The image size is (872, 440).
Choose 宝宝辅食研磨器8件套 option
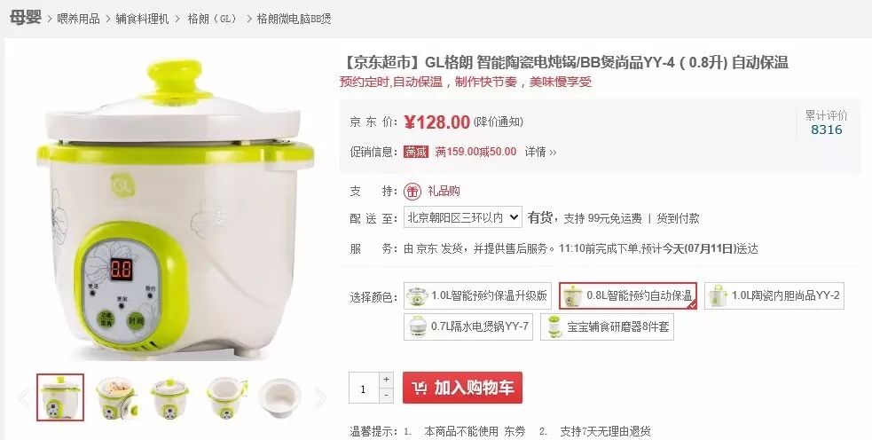[x=608, y=326]
